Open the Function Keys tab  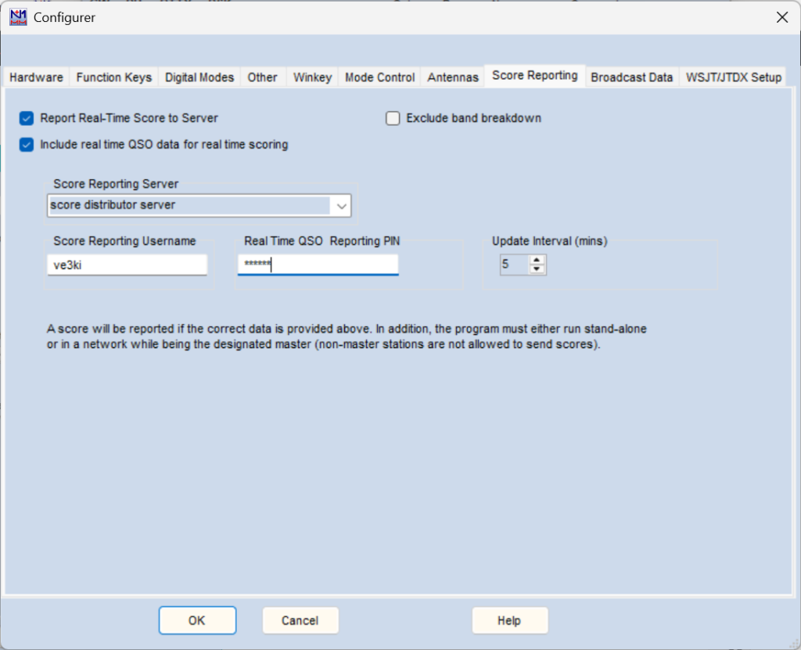[x=114, y=77]
